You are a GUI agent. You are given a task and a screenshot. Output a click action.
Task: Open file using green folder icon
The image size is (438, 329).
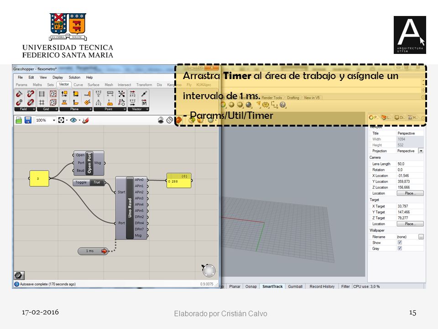pos(19,120)
